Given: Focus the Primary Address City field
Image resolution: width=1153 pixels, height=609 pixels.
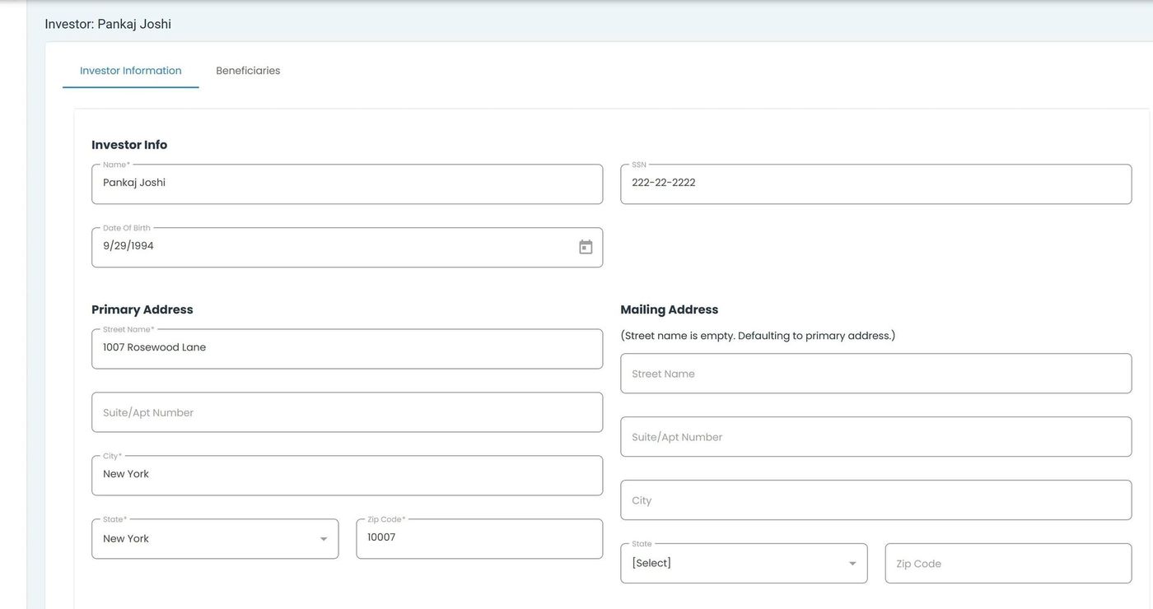Looking at the screenshot, I should coord(346,475).
